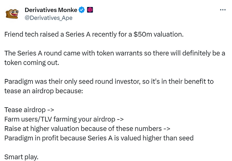Click the pink affiliate badge beside the name
This screenshot has height=161, width=232.
click(x=89, y=10)
